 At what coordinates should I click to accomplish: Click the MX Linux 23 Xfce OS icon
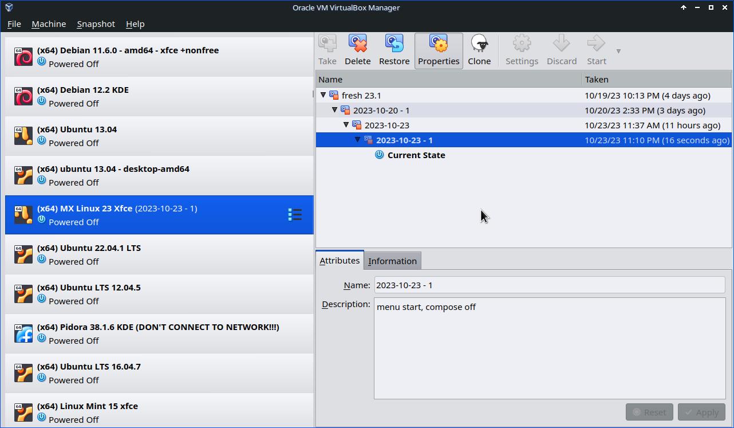[23, 215]
